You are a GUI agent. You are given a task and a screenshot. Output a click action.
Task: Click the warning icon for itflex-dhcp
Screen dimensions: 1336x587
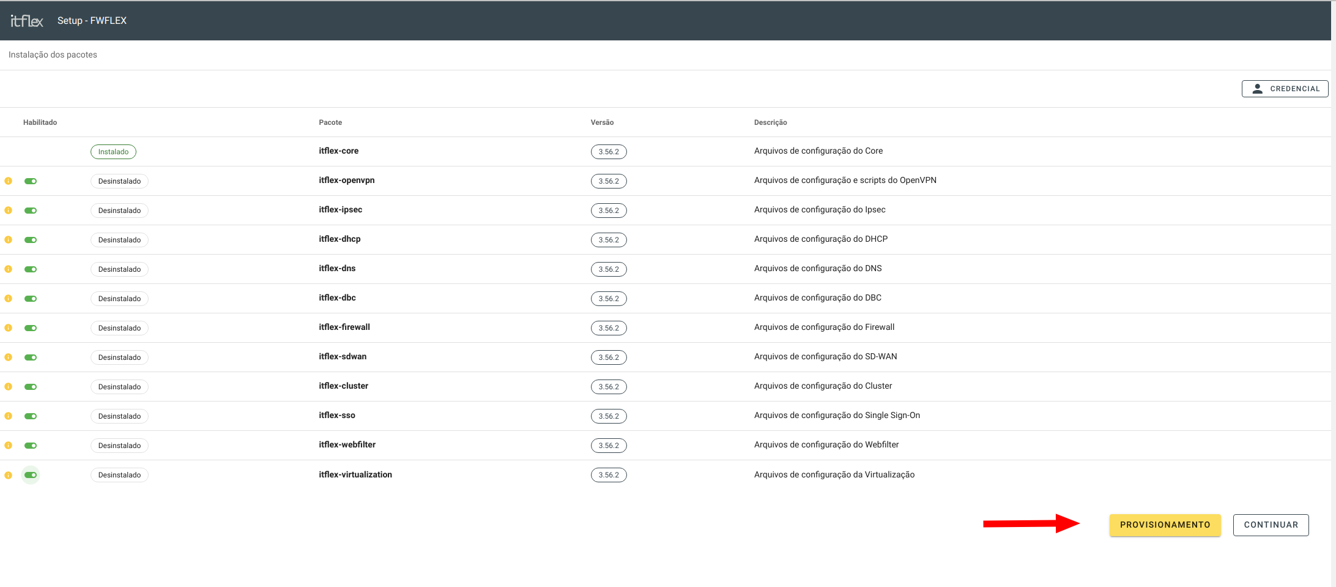pos(9,240)
